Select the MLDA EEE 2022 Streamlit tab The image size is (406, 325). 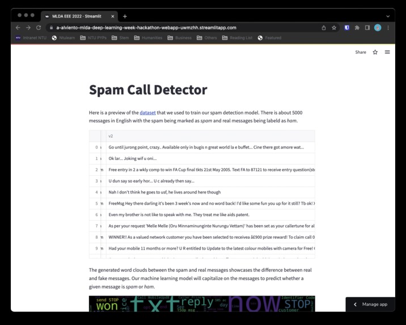pos(79,16)
